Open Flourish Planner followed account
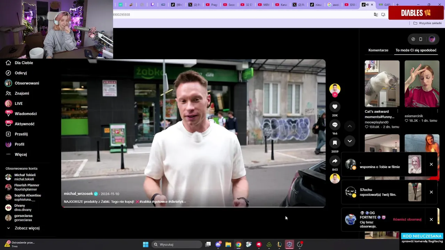The image size is (445, 250). [x=22, y=187]
